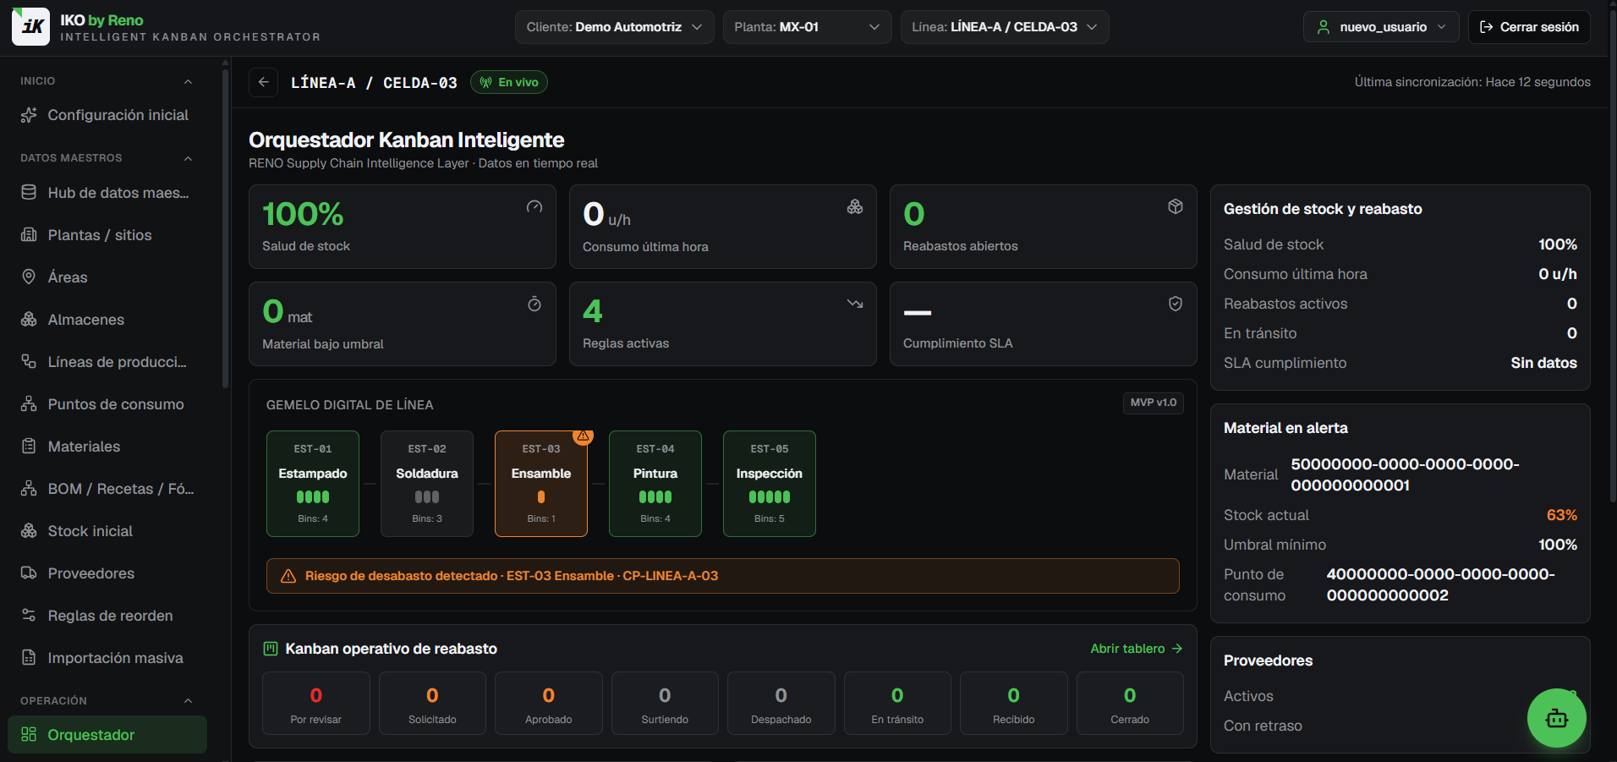Open the Planta MX-01 dropdown
1617x762 pixels.
point(808,27)
